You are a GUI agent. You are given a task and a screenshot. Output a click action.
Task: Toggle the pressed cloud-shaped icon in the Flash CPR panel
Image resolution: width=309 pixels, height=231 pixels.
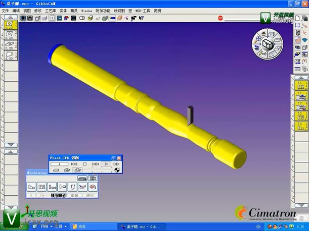[x=77, y=170]
